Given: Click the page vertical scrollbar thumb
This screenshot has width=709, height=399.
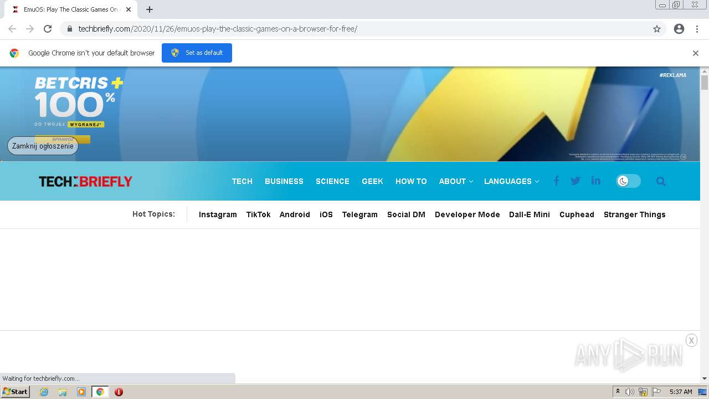Looking at the screenshot, I should click(x=705, y=82).
